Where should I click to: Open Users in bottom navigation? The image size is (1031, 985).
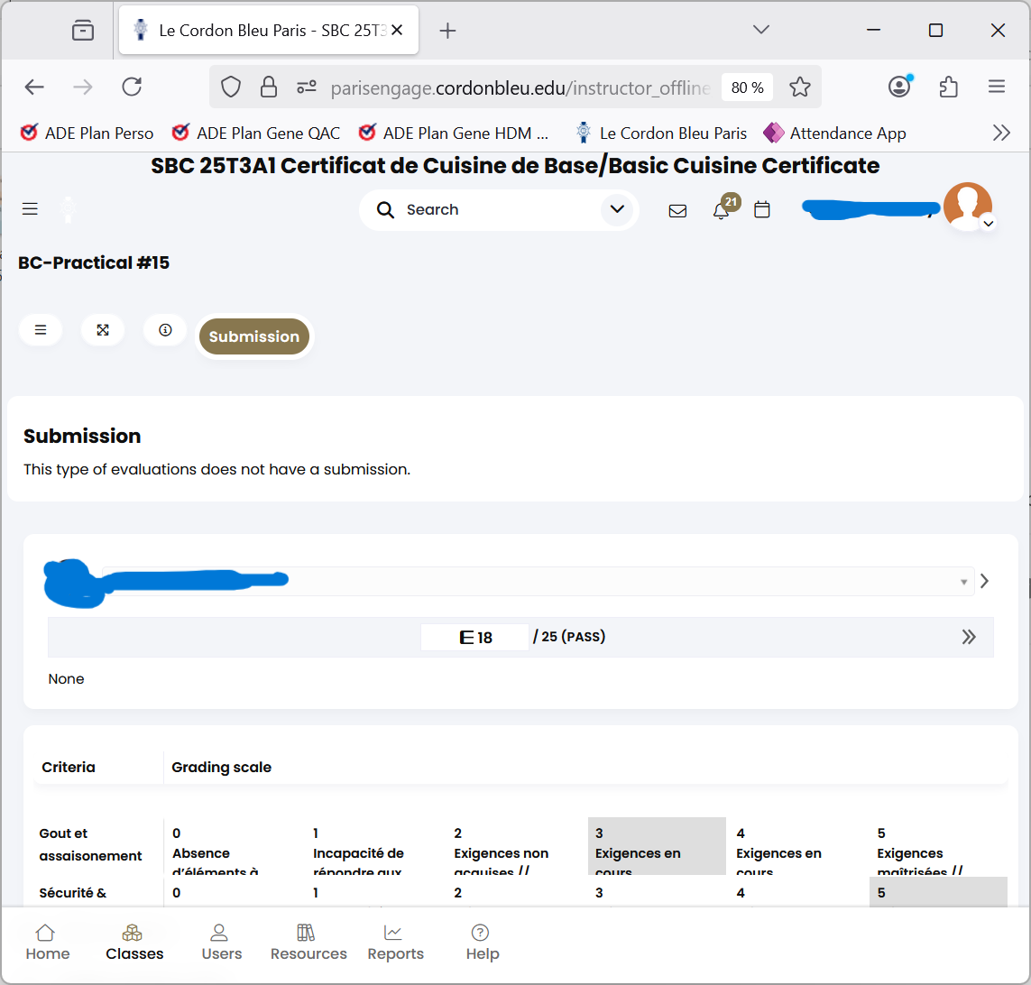[222, 943]
